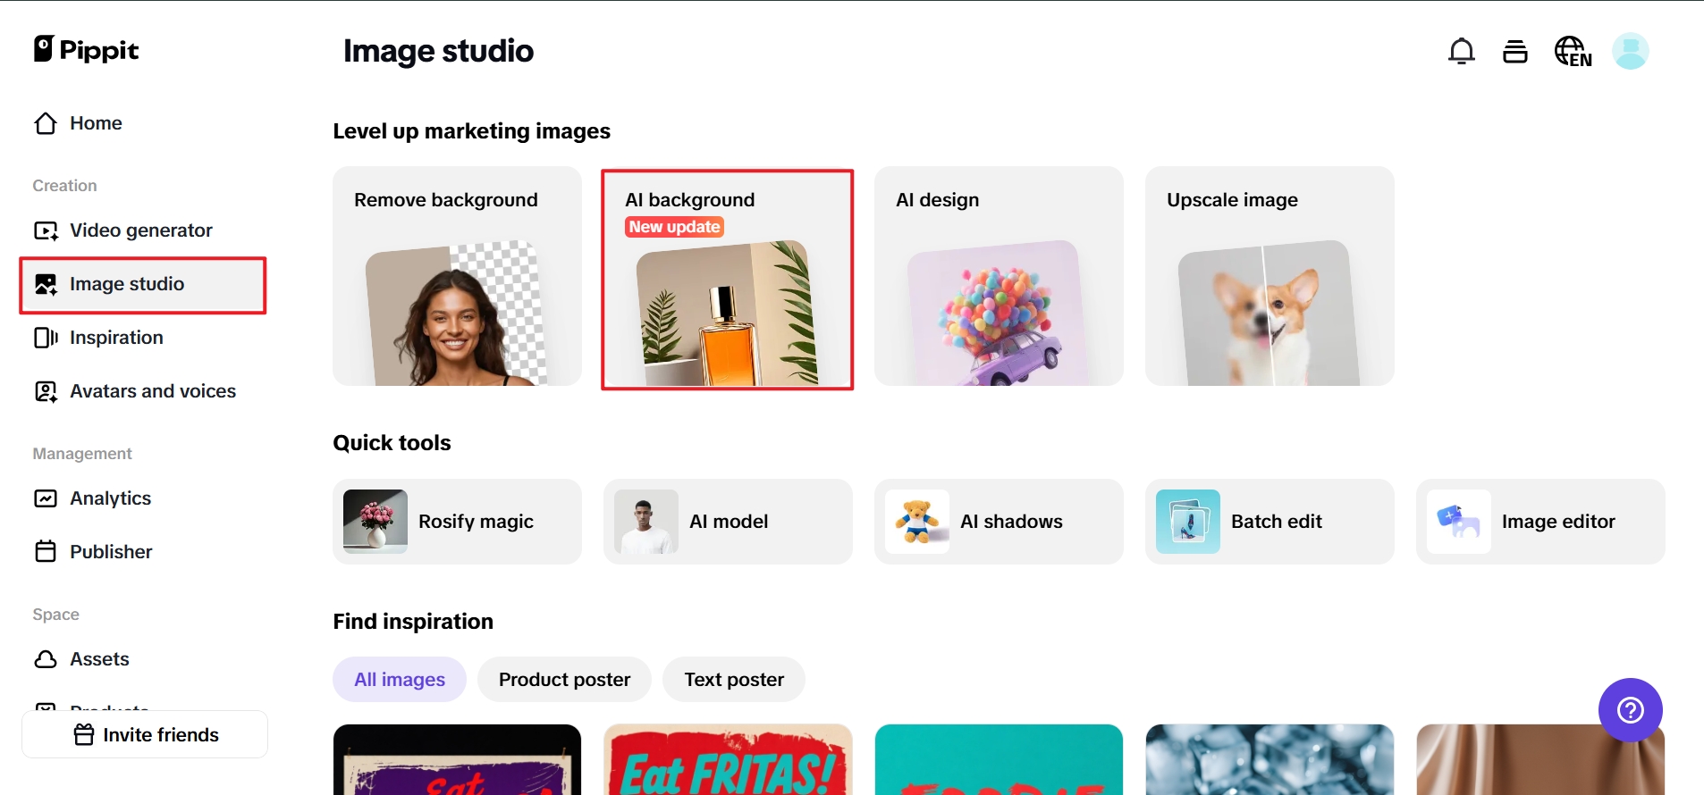Open the Batch edit quick tool
This screenshot has width=1704, height=795.
coord(1269,522)
